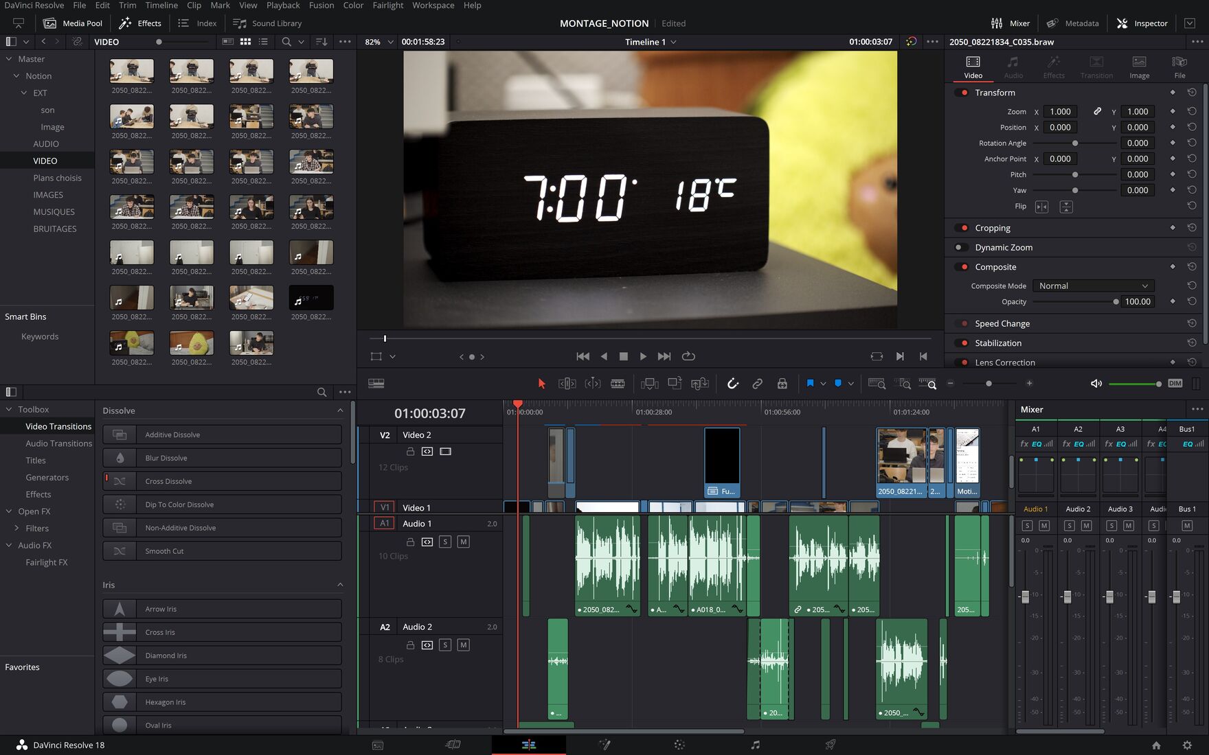Click the Overwrite Clip icon
The width and height of the screenshot is (1209, 755).
coord(675,384)
